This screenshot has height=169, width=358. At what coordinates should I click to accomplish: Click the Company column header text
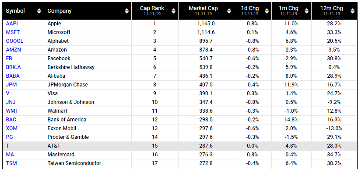[x=60, y=11]
